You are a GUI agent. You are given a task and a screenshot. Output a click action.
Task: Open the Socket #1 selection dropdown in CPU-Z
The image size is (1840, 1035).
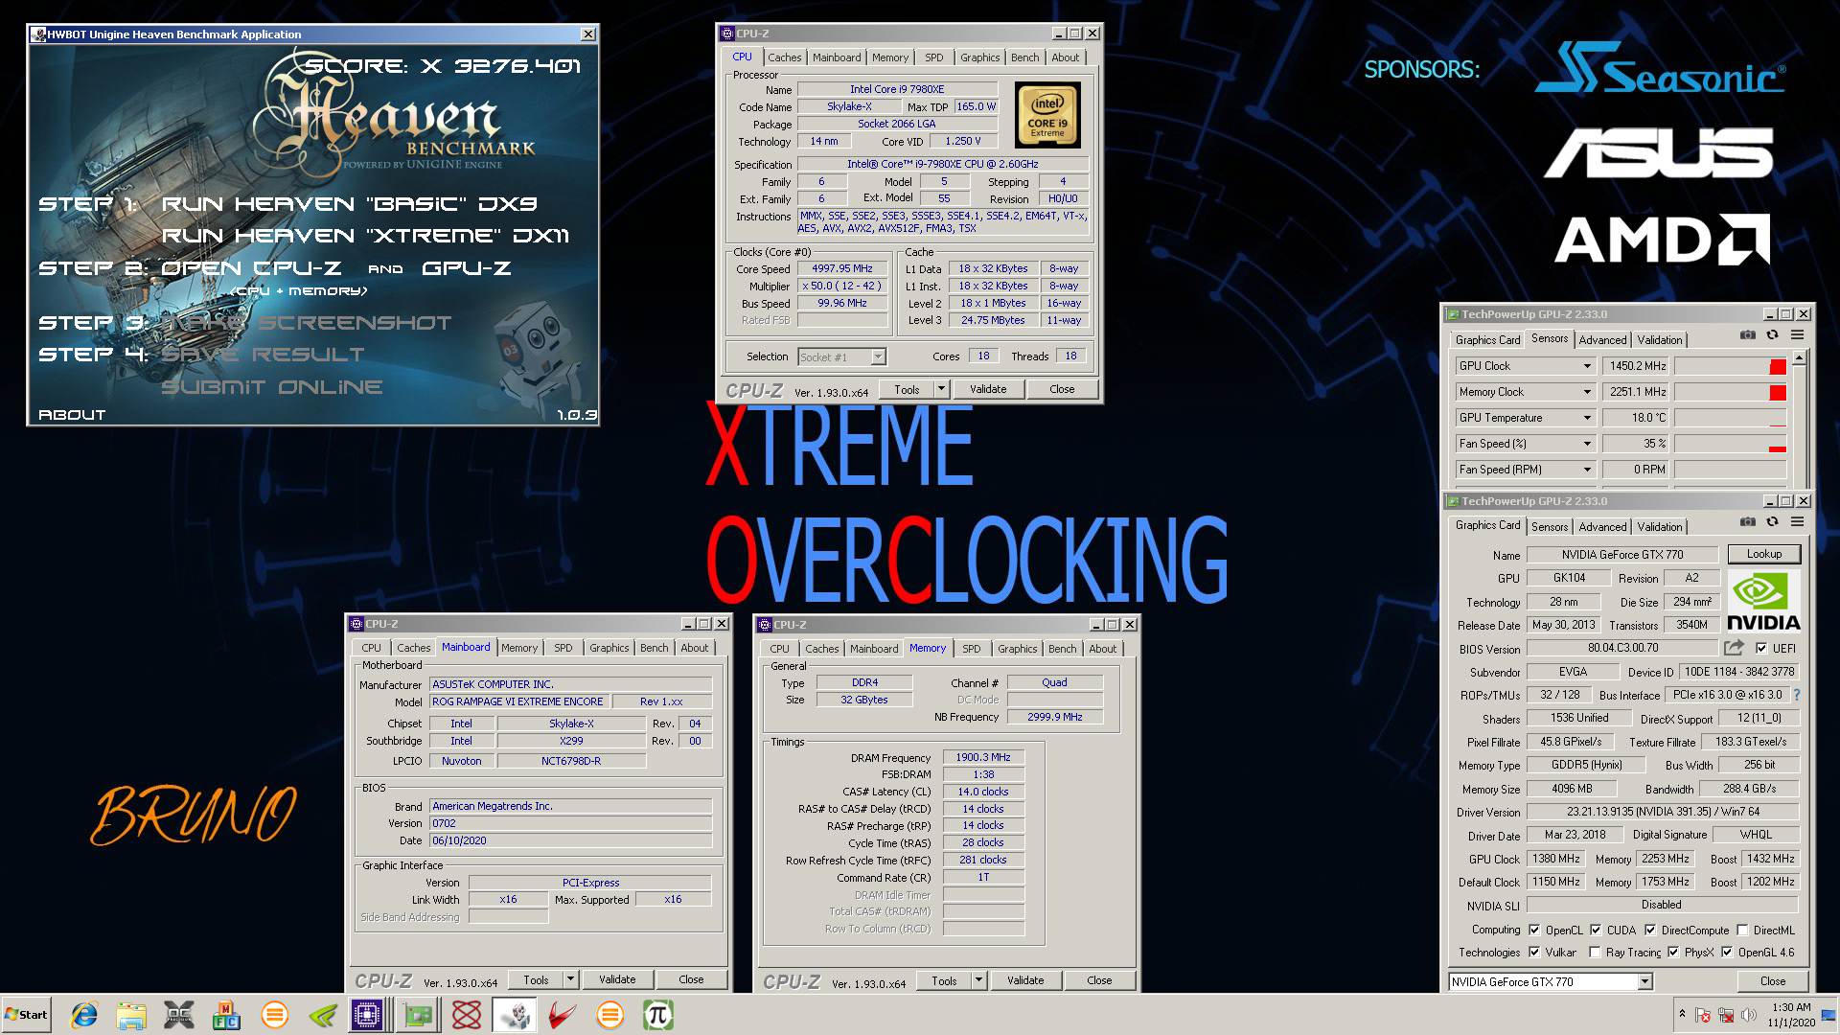[x=878, y=356]
